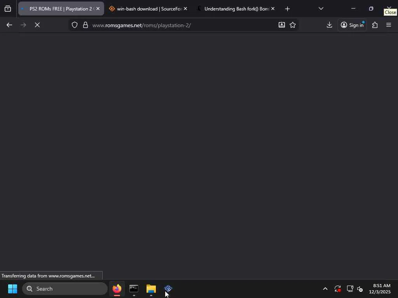Open the network status tray icon
This screenshot has height=298, width=398.
coord(350,289)
